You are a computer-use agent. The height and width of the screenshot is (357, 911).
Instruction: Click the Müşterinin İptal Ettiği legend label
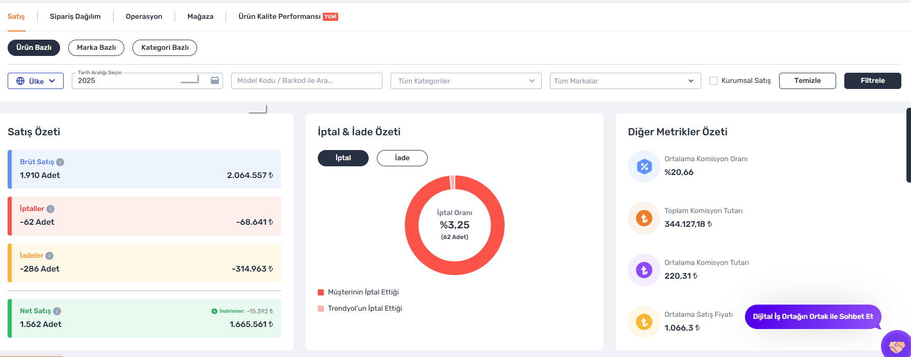pos(363,292)
